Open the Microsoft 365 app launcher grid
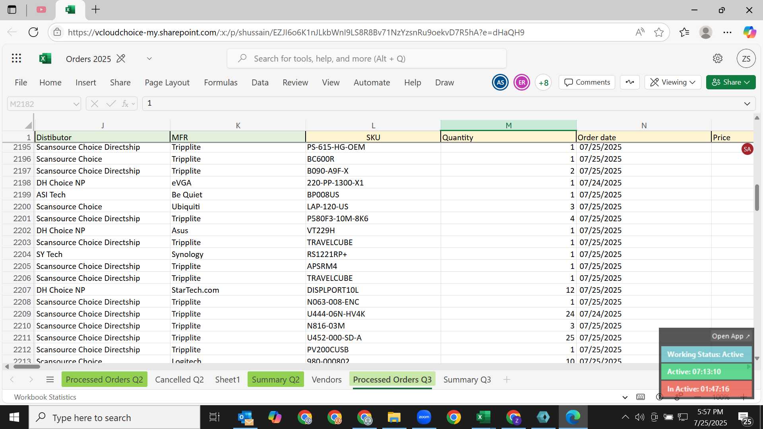The image size is (763, 429). 16,58
